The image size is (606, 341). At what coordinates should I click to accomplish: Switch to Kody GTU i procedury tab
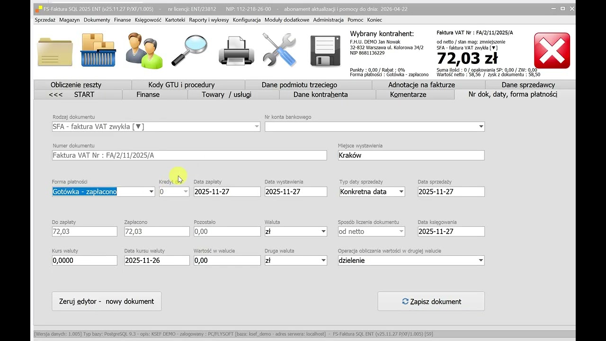(188, 85)
